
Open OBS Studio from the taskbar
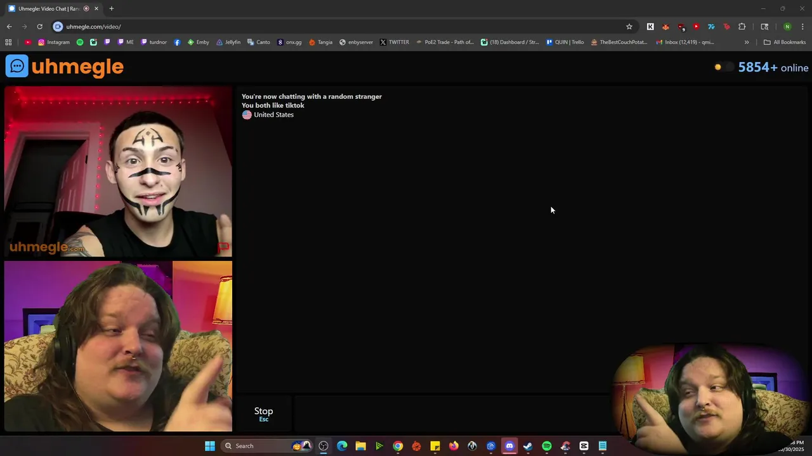coord(324,446)
